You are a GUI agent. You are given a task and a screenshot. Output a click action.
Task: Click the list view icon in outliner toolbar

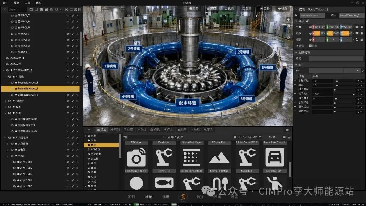pyautogui.click(x=71, y=9)
